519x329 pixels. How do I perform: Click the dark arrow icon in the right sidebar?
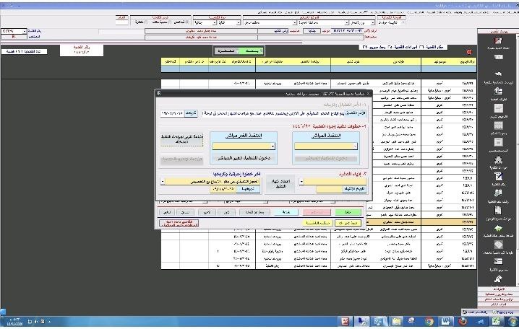click(x=497, y=74)
